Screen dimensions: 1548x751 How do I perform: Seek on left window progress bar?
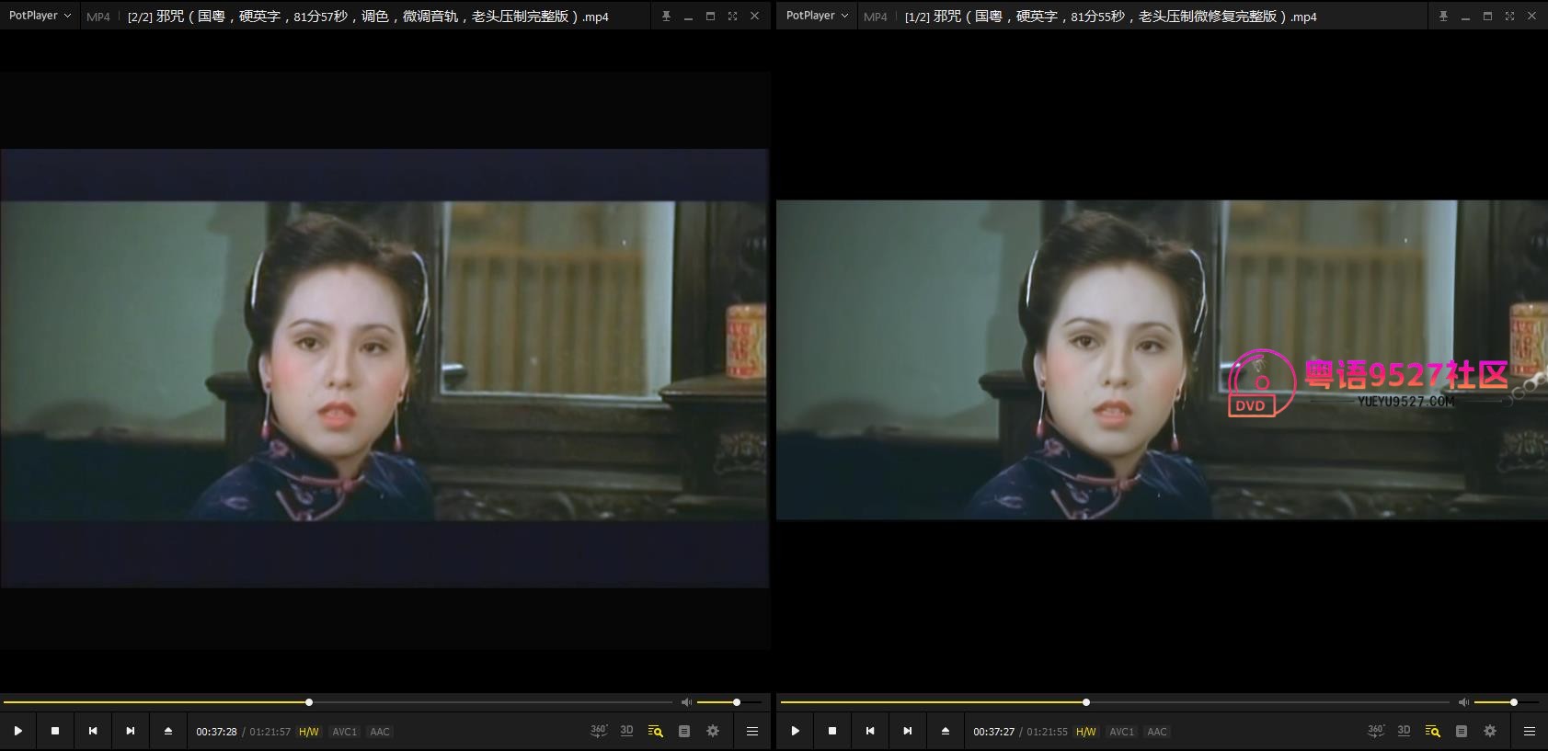[x=338, y=702]
